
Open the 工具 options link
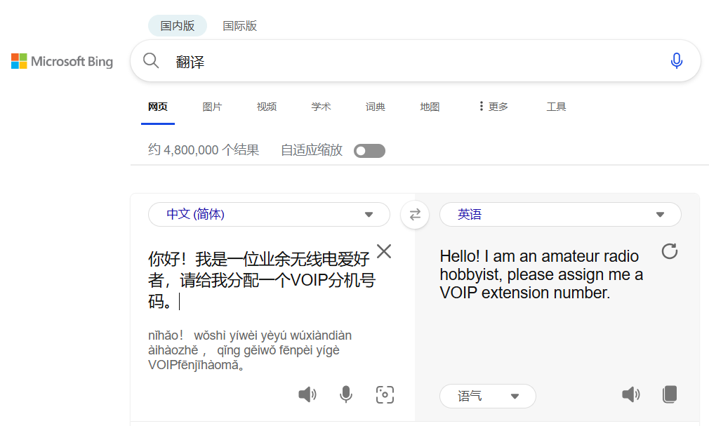click(x=556, y=107)
